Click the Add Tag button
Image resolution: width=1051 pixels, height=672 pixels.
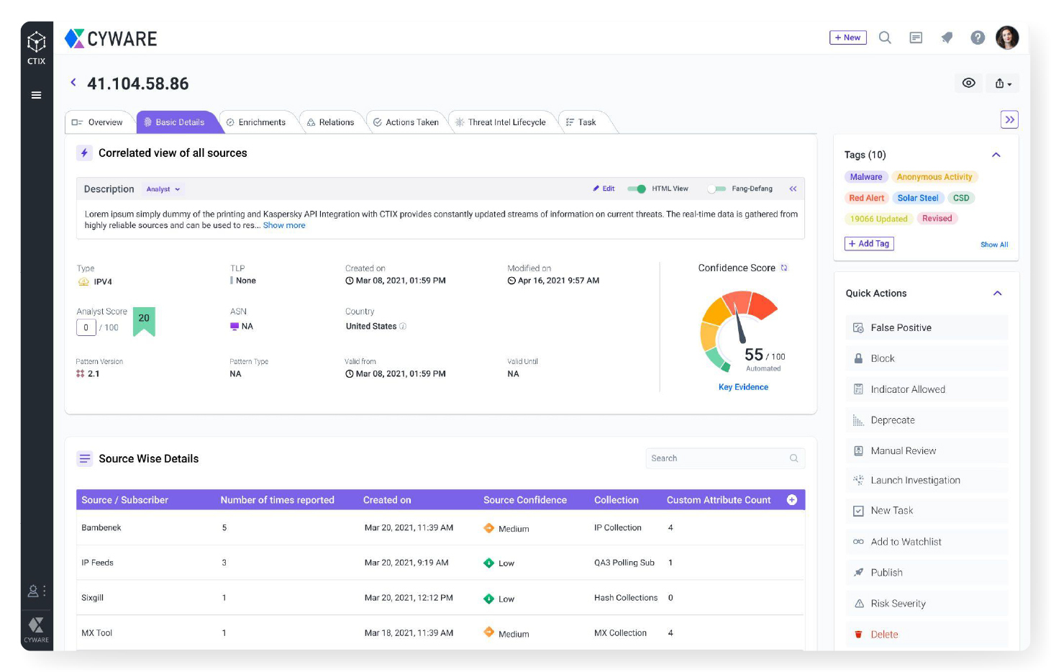tap(869, 244)
